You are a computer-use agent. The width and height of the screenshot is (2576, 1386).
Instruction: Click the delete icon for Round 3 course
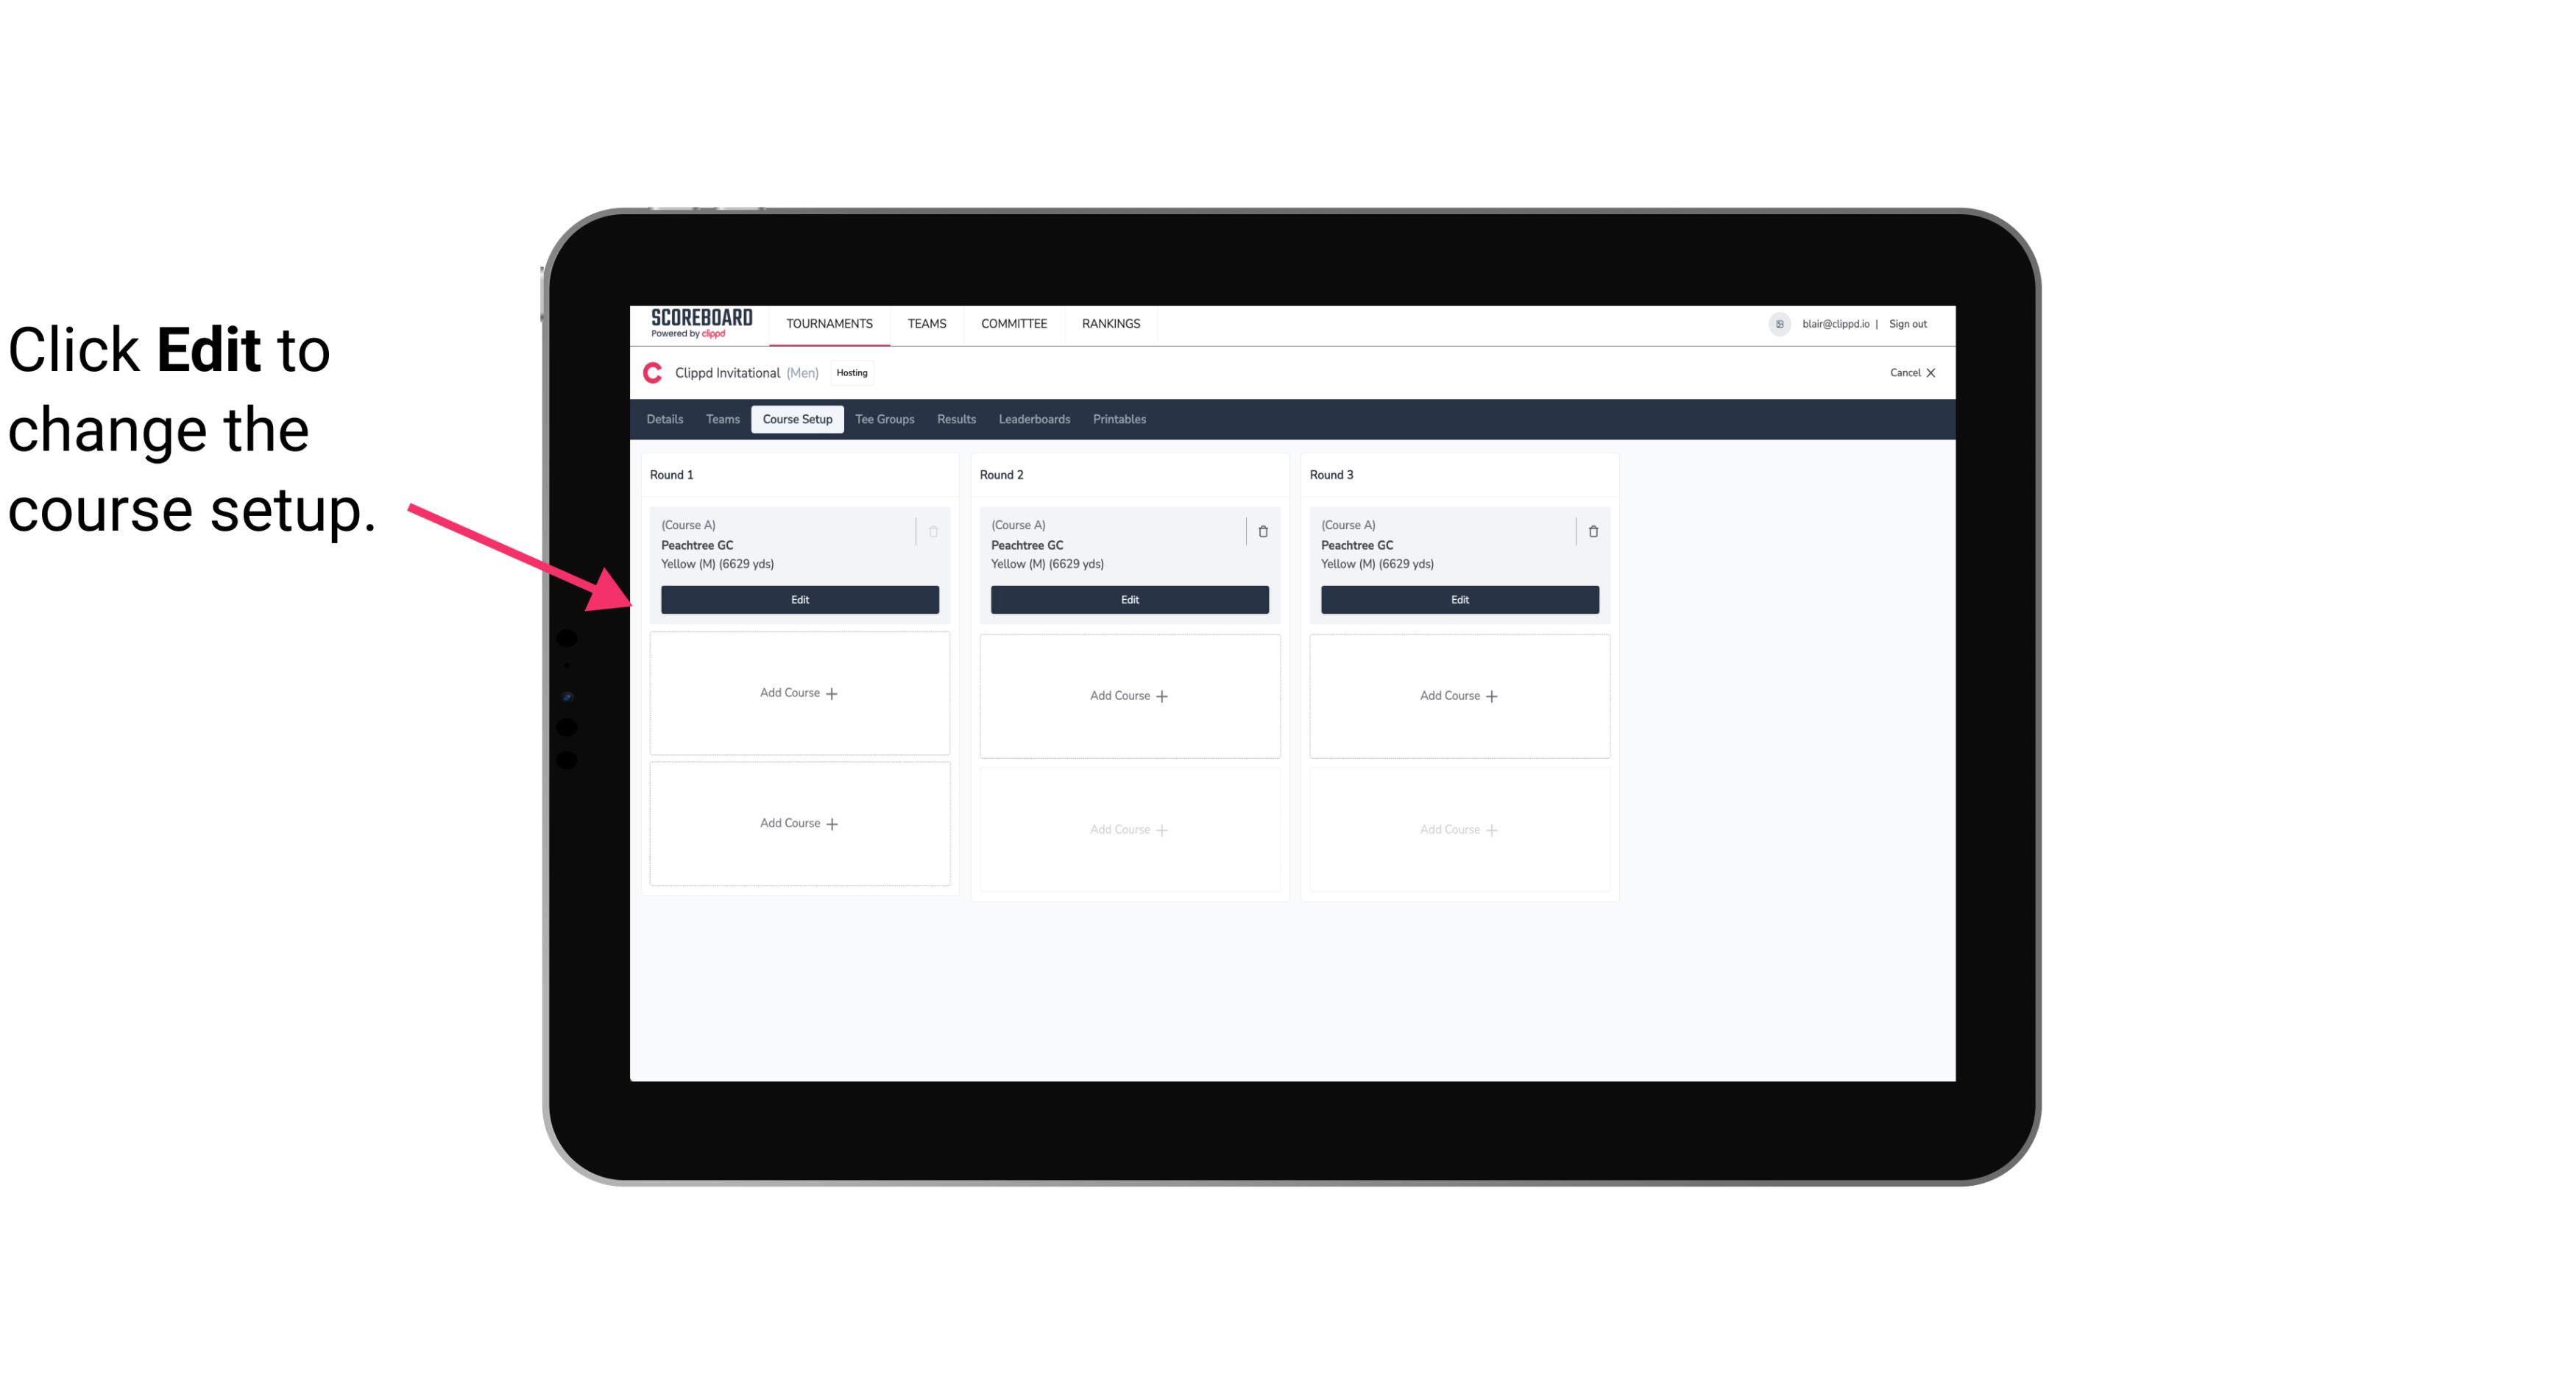coord(1592,529)
